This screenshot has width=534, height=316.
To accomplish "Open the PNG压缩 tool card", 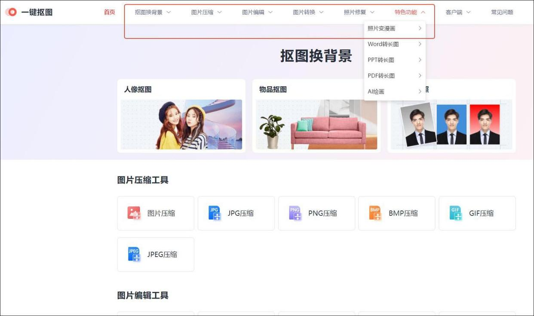I will click(316, 213).
